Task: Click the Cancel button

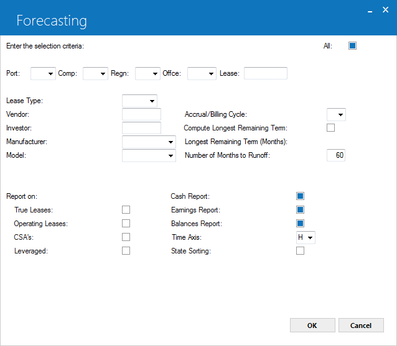Action: [361, 326]
